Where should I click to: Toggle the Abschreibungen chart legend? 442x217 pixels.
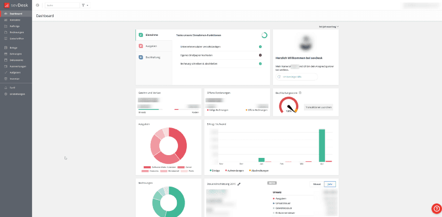pyautogui.click(x=259, y=171)
